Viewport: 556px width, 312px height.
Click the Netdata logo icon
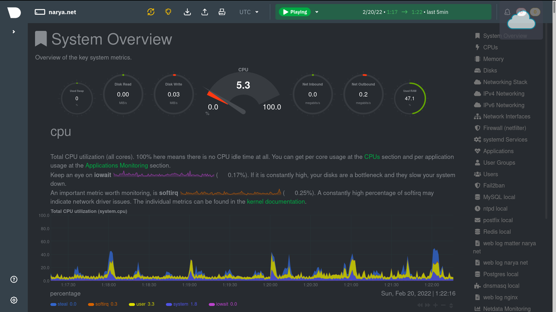[14, 12]
